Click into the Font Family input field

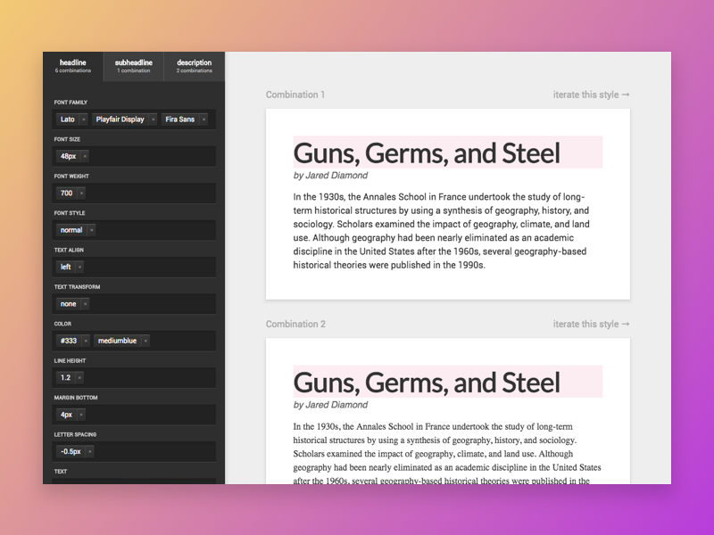134,119
